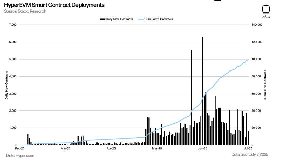Viewport: 282px width, 162px height.
Task: Click the 7,000 left axis value
Action: pyautogui.click(x=13, y=25)
